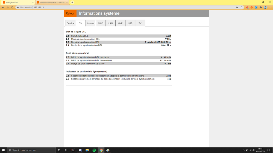Viewport: 273px width, 153px height.
Task: Click 'Statut du lien DSL' row label
Action: pos(80,36)
